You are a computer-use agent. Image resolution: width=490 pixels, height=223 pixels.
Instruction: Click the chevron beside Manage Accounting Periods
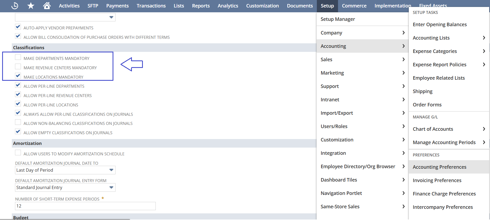pos(484,142)
